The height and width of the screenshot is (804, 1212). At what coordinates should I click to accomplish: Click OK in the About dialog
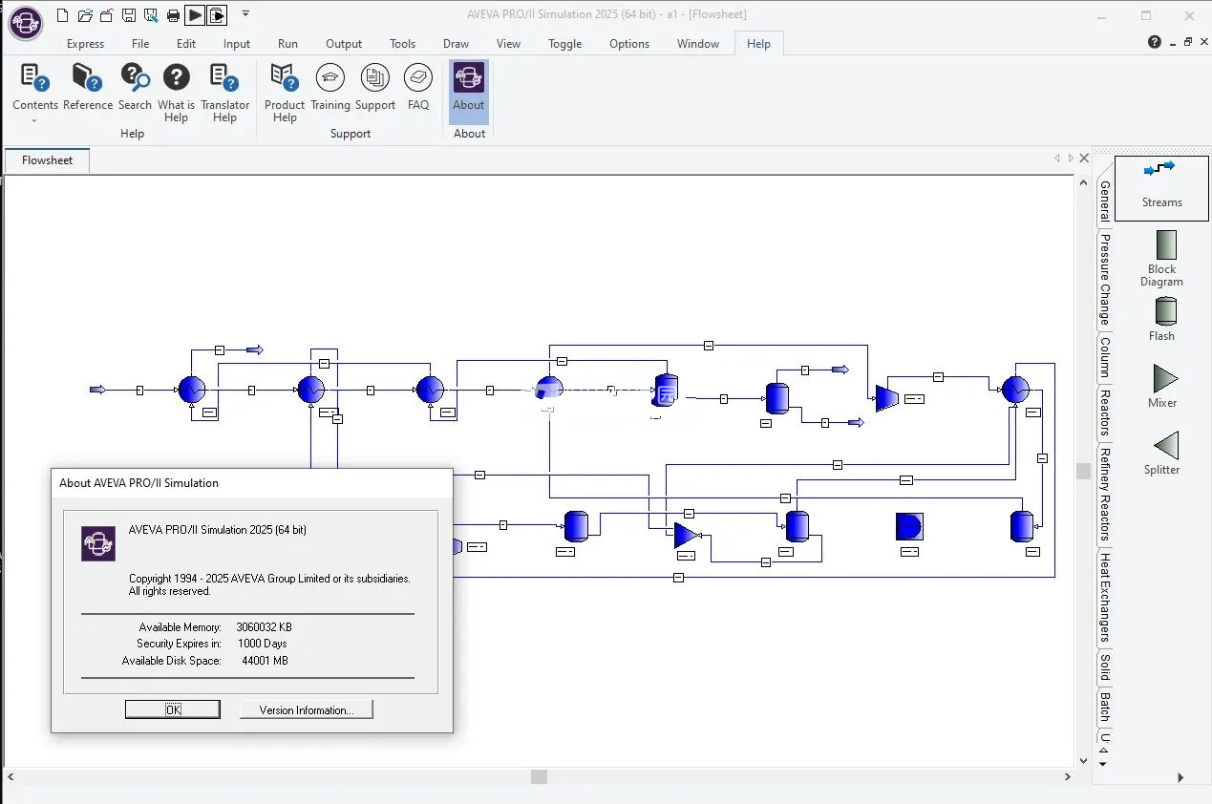(173, 709)
